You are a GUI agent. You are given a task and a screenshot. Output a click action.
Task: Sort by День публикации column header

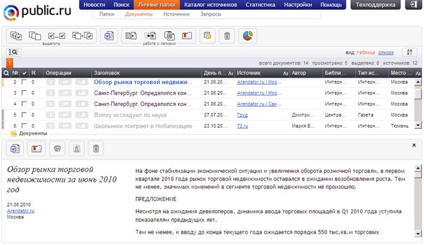click(x=218, y=73)
